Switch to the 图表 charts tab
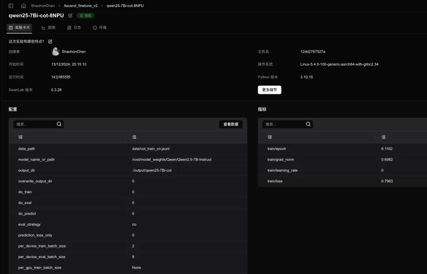 [x=49, y=28]
